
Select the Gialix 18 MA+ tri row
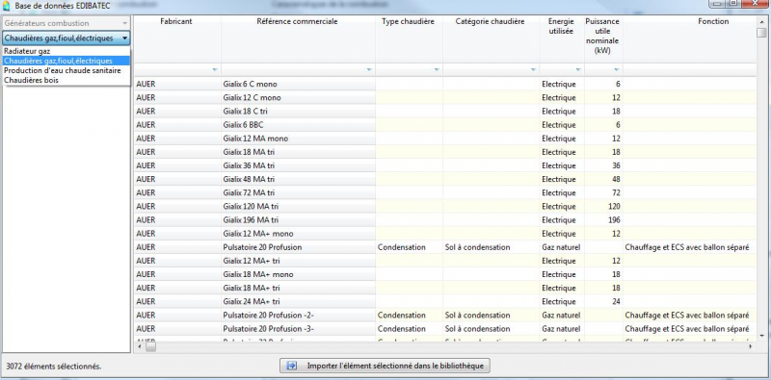pos(444,288)
